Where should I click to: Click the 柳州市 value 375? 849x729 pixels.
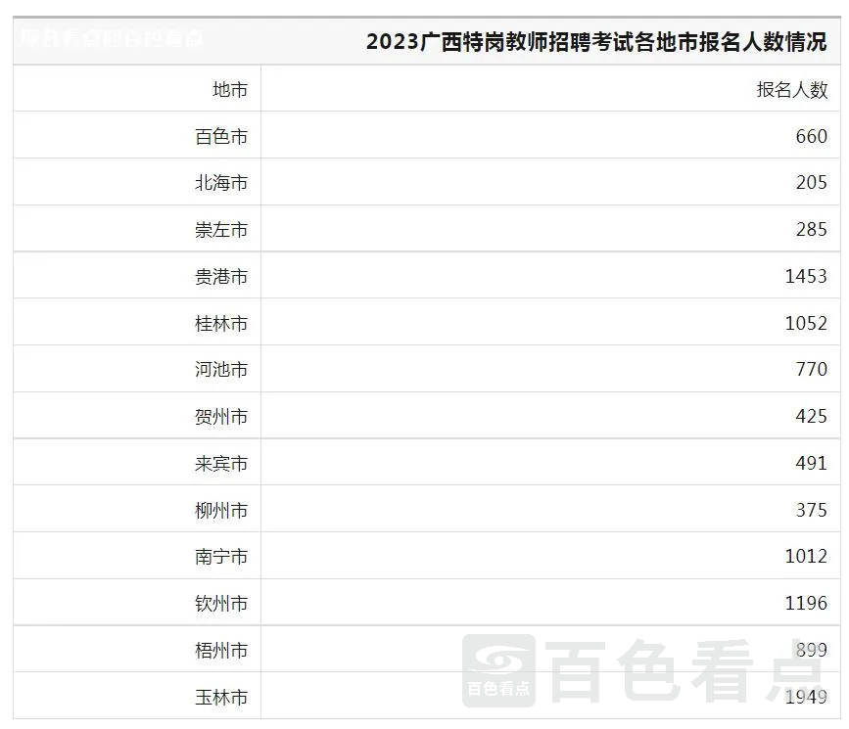(x=811, y=510)
